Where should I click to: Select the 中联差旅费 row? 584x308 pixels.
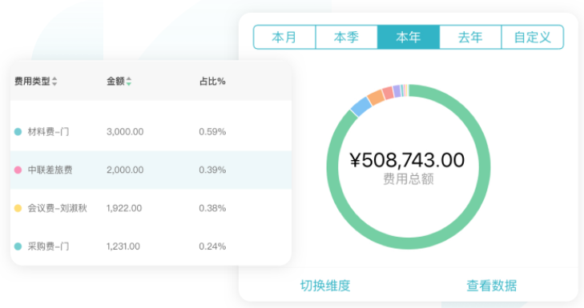pos(151,170)
